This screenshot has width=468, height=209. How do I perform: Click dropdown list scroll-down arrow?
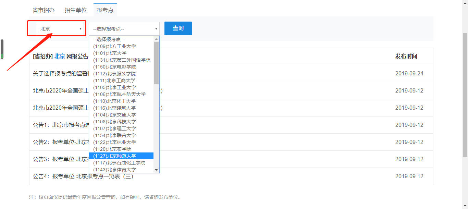pyautogui.click(x=157, y=170)
